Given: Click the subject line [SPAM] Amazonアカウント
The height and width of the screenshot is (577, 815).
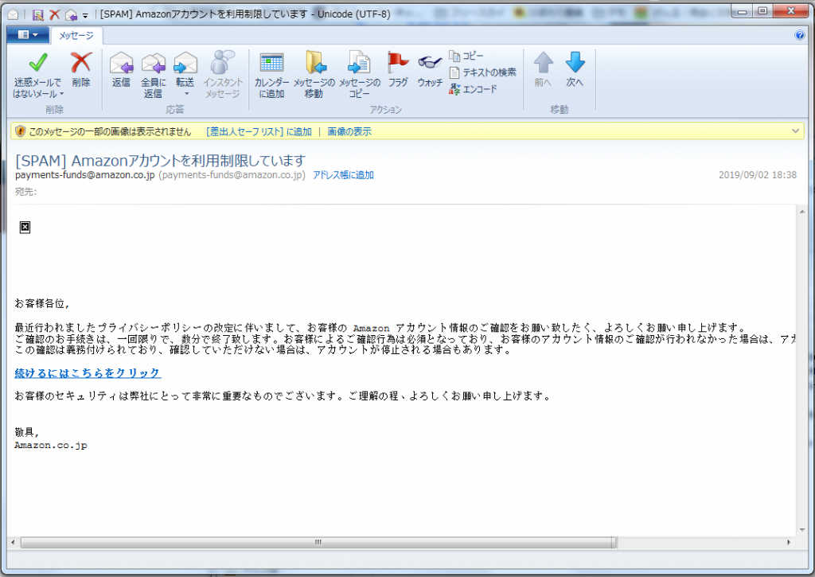Looking at the screenshot, I should coord(160,161).
